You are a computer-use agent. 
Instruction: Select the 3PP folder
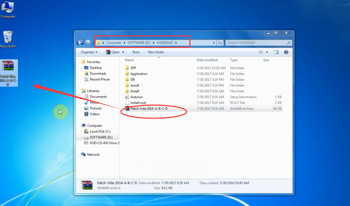[133, 68]
